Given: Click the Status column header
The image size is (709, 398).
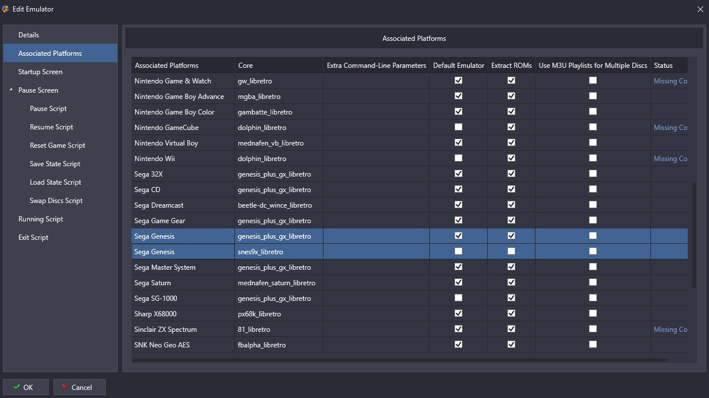Looking at the screenshot, I should click(669, 65).
